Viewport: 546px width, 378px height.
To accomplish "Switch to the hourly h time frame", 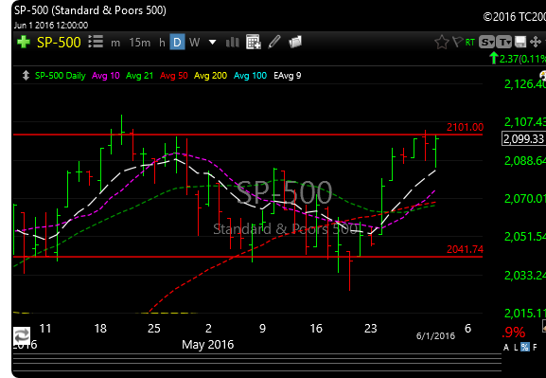I will (x=162, y=43).
